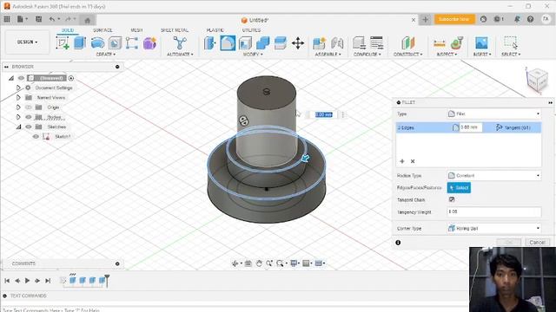The height and width of the screenshot is (312, 556).
Task: Open the Pan tool in navigation bar
Action: 259,263
